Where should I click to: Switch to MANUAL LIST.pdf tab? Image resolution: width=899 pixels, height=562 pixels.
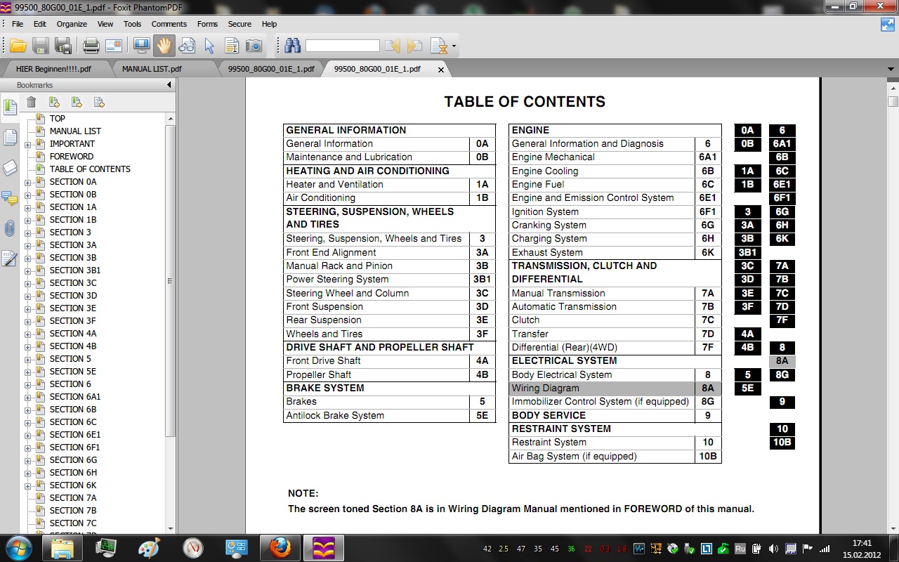(152, 69)
